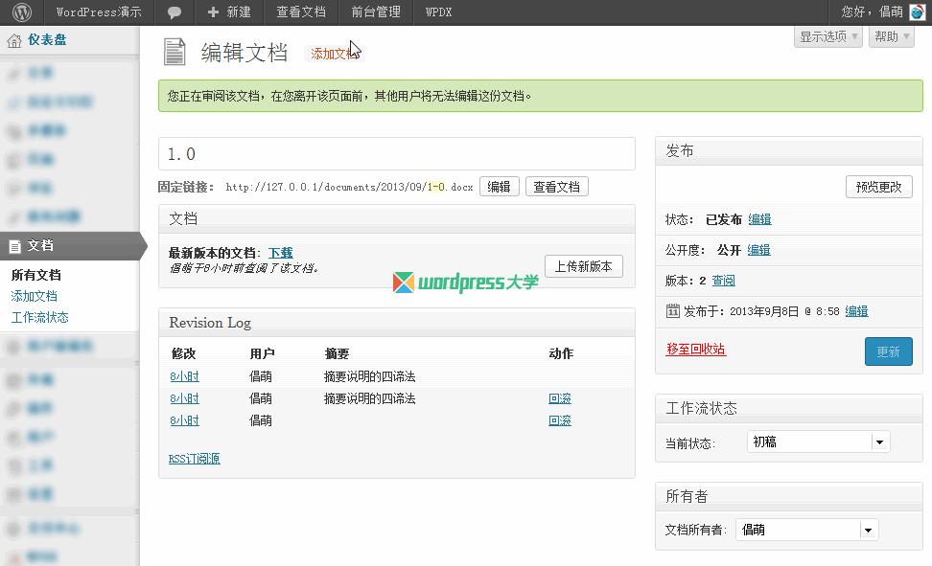The height and width of the screenshot is (566, 932).
Task: Click the user avatar in admin bar
Action: coord(917,12)
